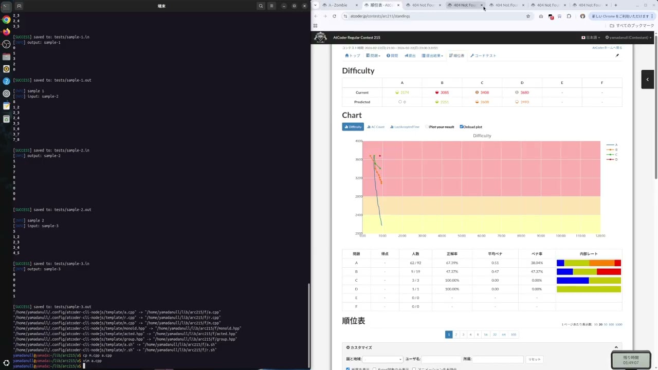Show 50 rows per page
The width and height of the screenshot is (658, 370).
[606, 325]
